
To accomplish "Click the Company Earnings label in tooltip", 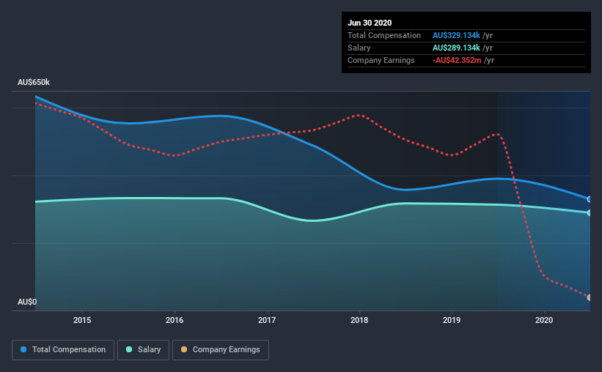I will (x=381, y=61).
